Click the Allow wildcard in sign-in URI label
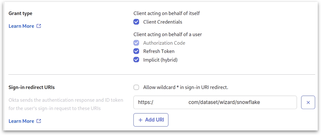Image resolution: width=321 pixels, height=135 pixels. [185, 87]
